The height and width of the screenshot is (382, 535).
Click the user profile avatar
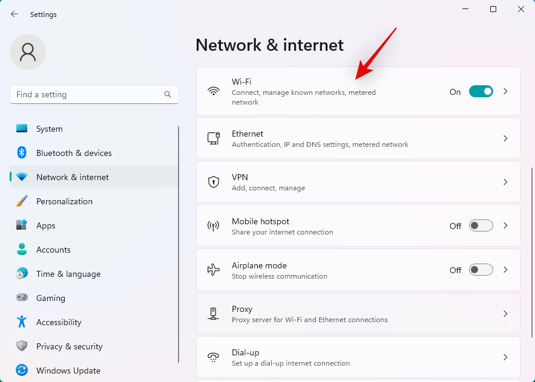(x=28, y=52)
